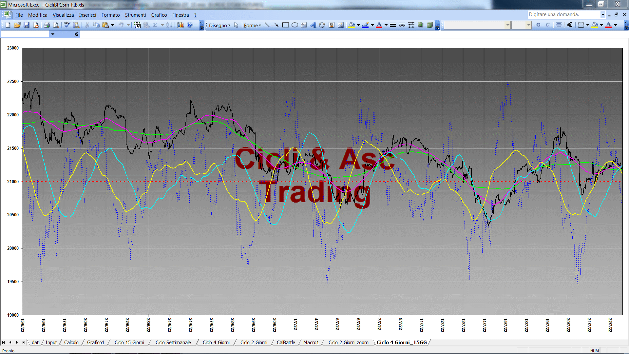The height and width of the screenshot is (354, 629).
Task: Click the 3-D Style cube icon
Action: click(x=429, y=25)
